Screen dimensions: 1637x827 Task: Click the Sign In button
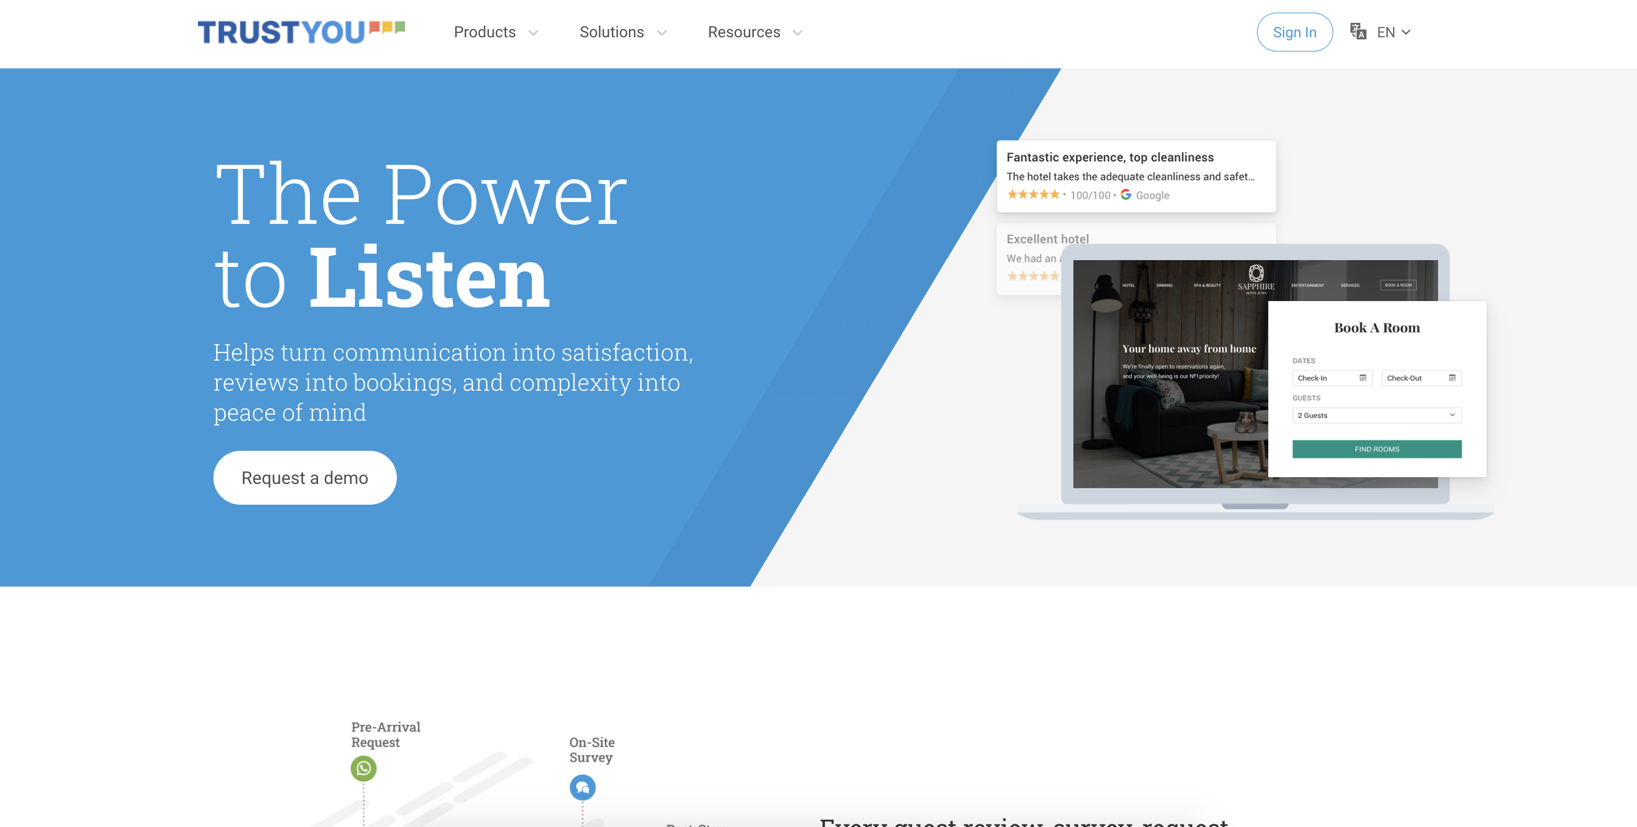pos(1295,32)
